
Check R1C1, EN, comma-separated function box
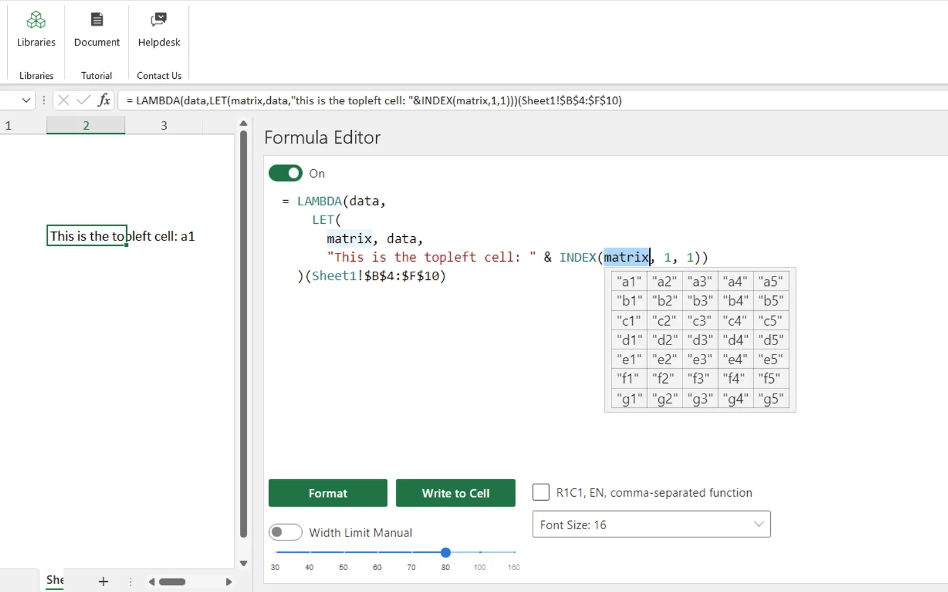[541, 493]
